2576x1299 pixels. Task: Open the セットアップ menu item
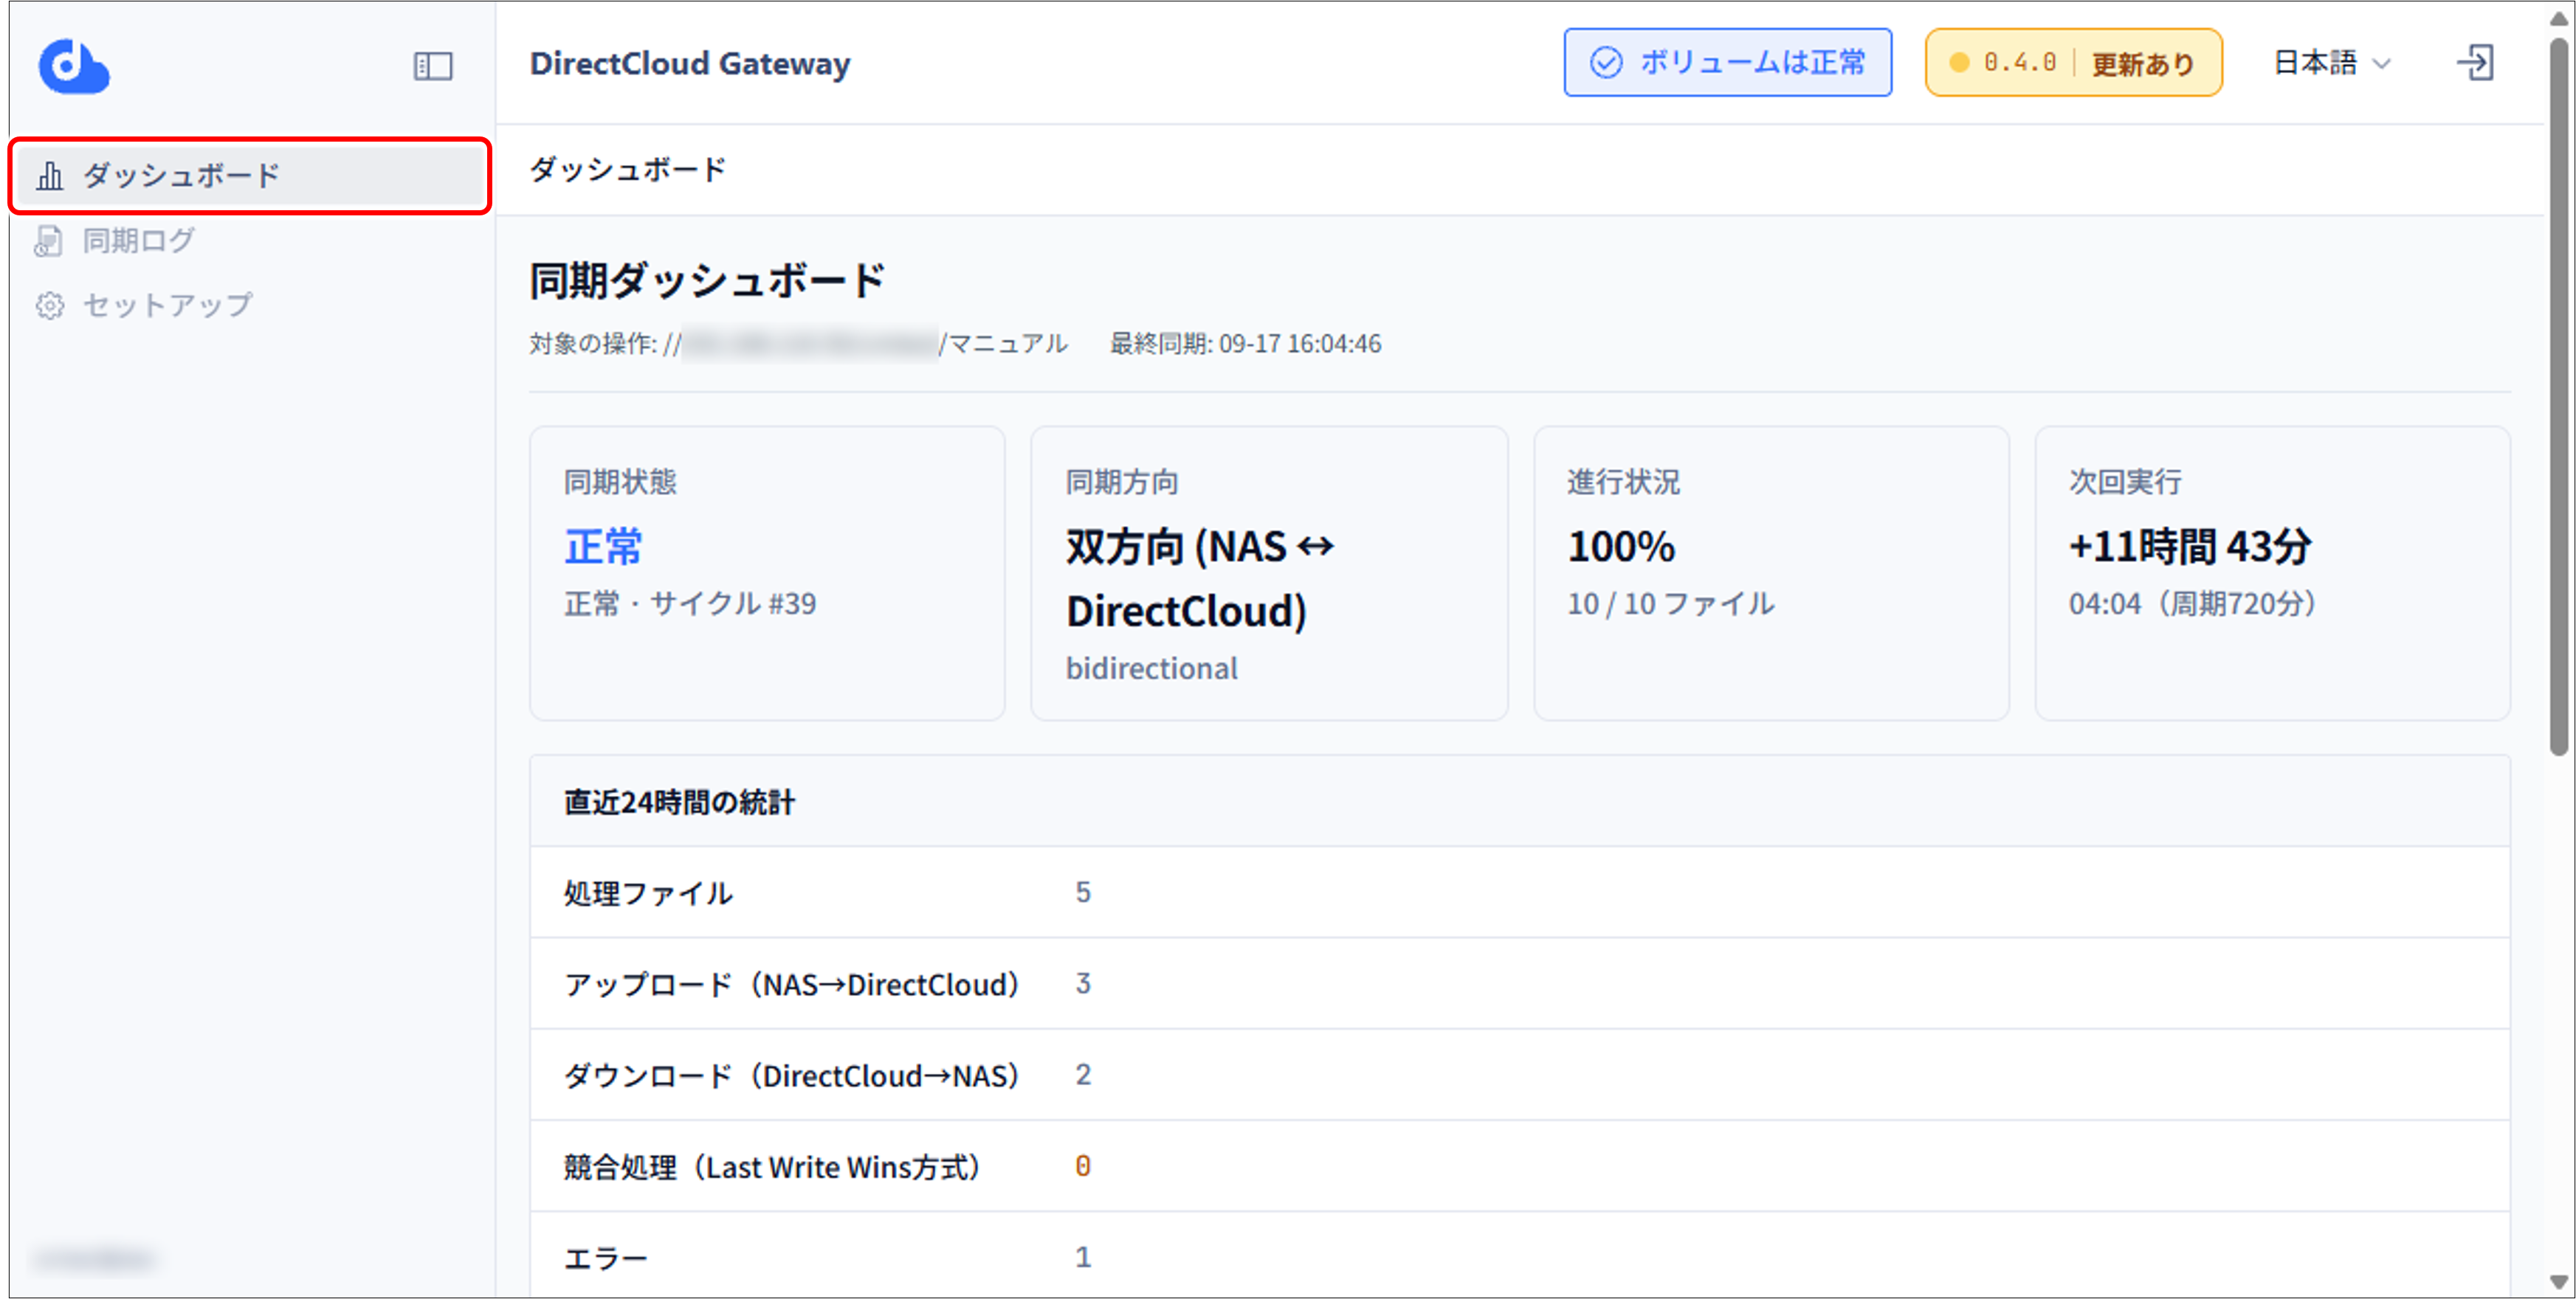tap(250, 306)
